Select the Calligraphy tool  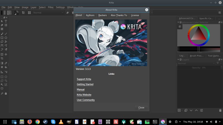[2, 25]
